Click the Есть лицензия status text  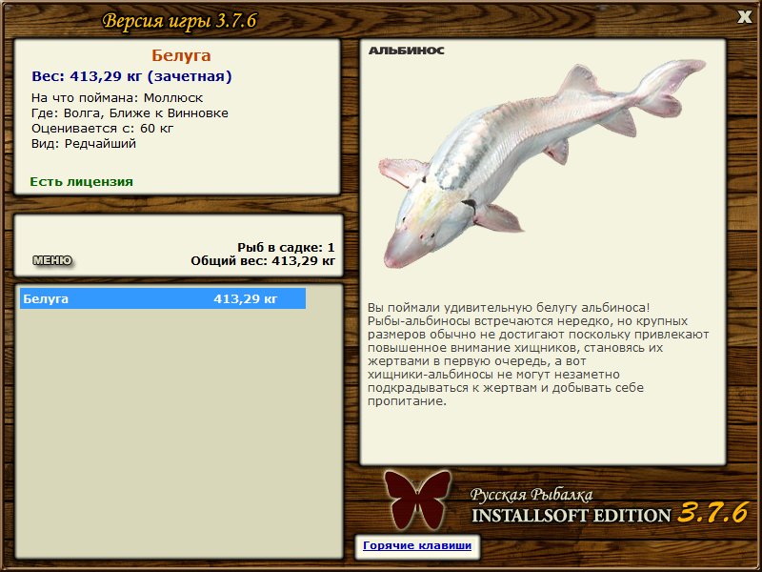82,181
